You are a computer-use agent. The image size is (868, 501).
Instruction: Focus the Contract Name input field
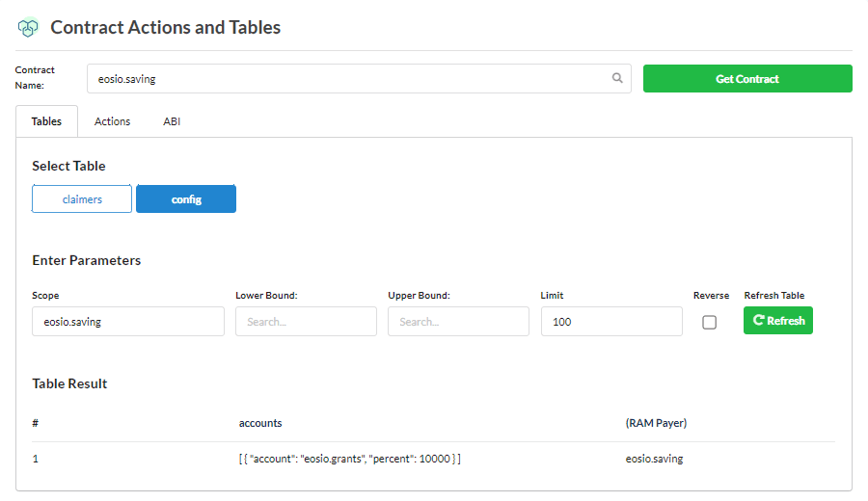point(347,79)
